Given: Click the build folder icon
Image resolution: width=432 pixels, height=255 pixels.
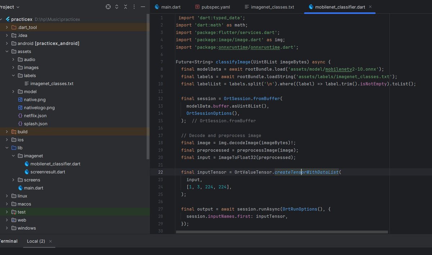Looking at the screenshot, I should tap(14, 132).
